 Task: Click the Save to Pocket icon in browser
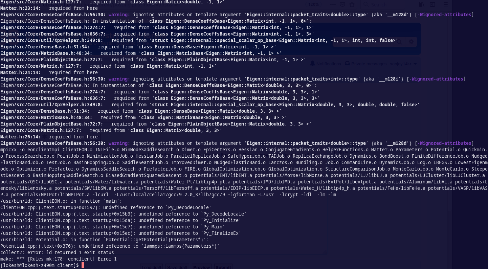(x=342, y=4)
